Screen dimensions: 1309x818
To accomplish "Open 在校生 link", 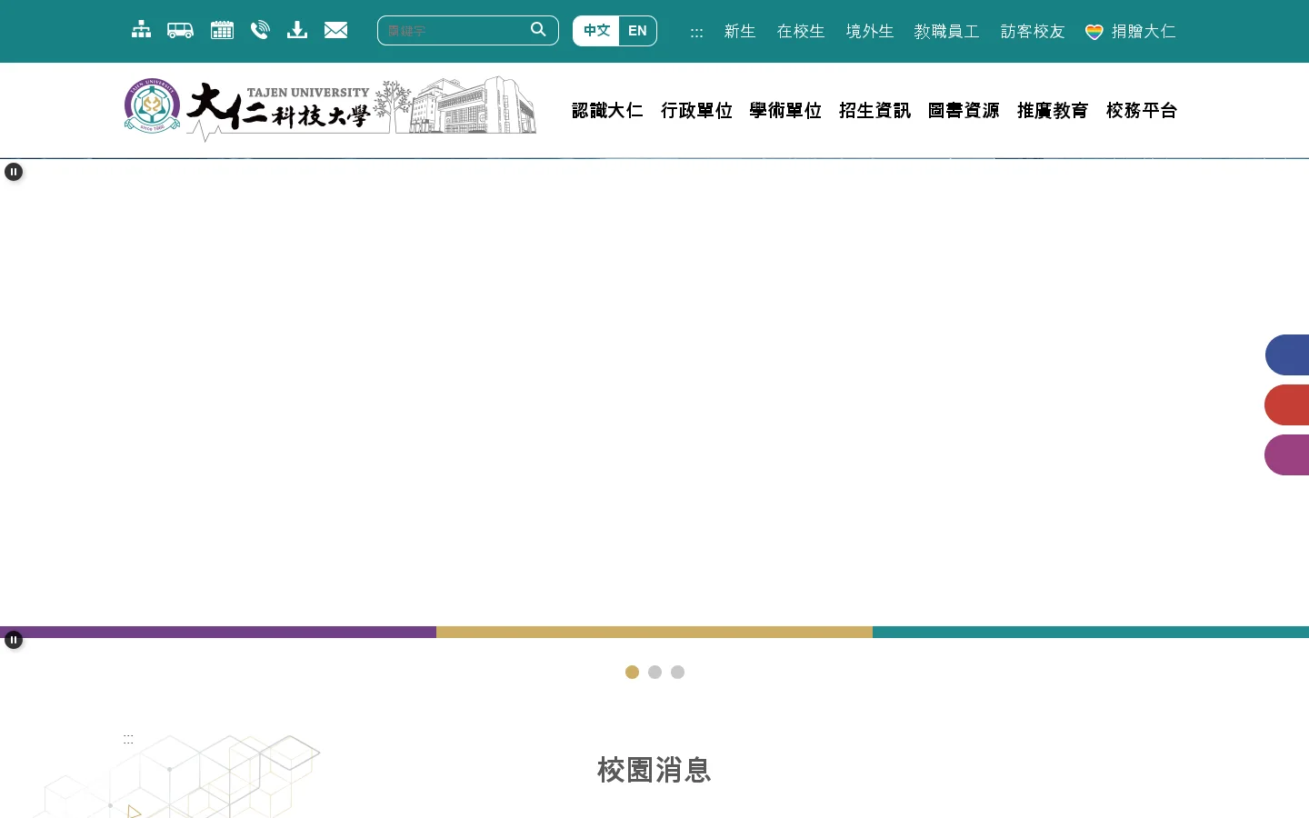I will tap(801, 32).
